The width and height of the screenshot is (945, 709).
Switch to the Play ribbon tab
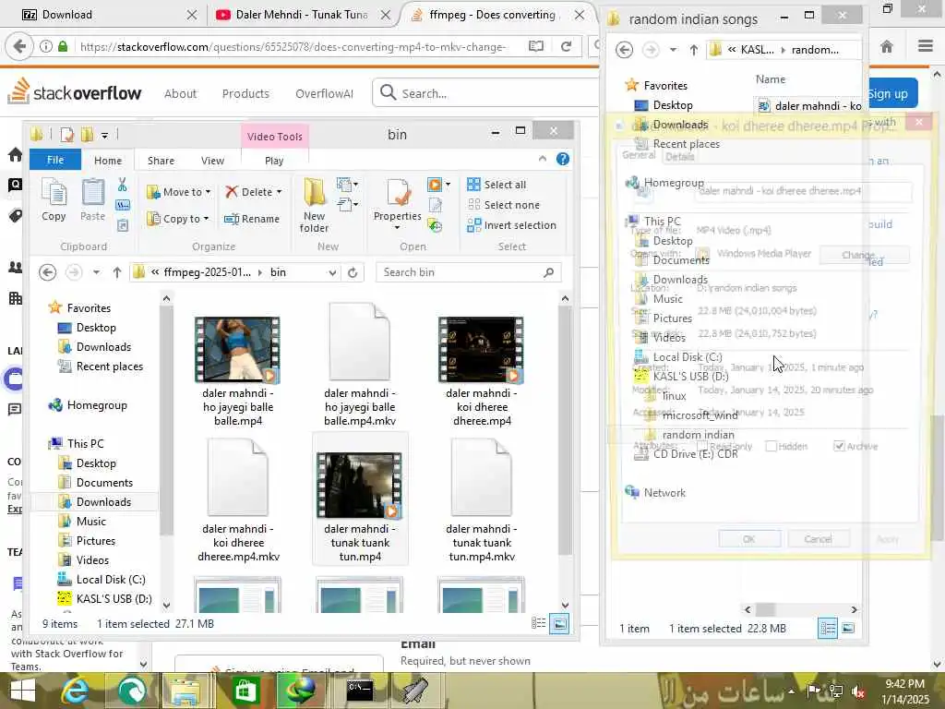[x=274, y=161]
